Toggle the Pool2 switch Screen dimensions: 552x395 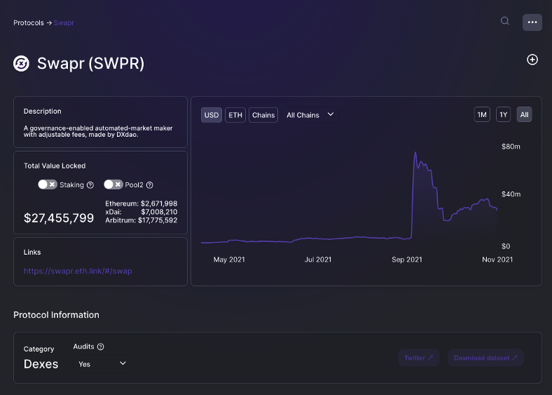click(113, 185)
